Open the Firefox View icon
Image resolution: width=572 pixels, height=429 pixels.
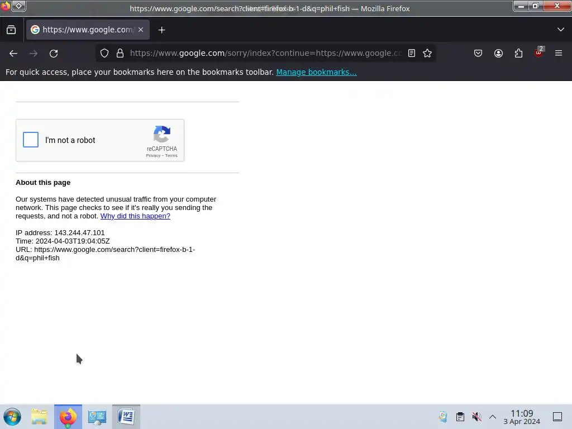click(11, 30)
